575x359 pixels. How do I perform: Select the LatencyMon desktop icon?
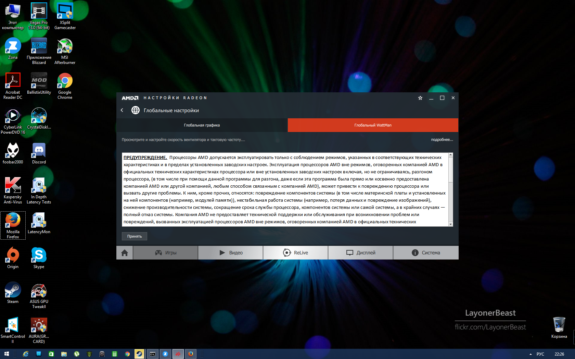tap(39, 223)
